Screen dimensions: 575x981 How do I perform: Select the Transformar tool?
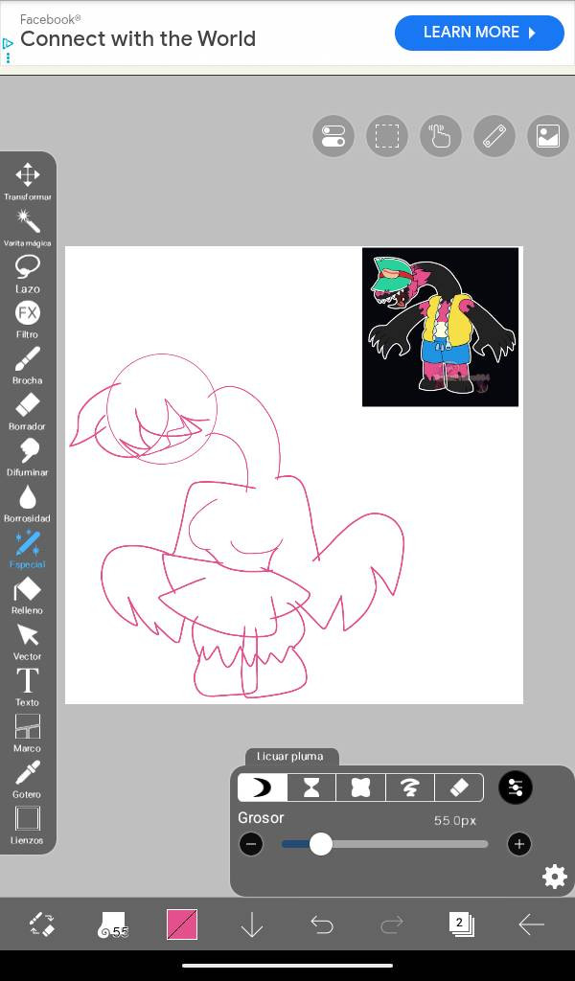point(28,182)
